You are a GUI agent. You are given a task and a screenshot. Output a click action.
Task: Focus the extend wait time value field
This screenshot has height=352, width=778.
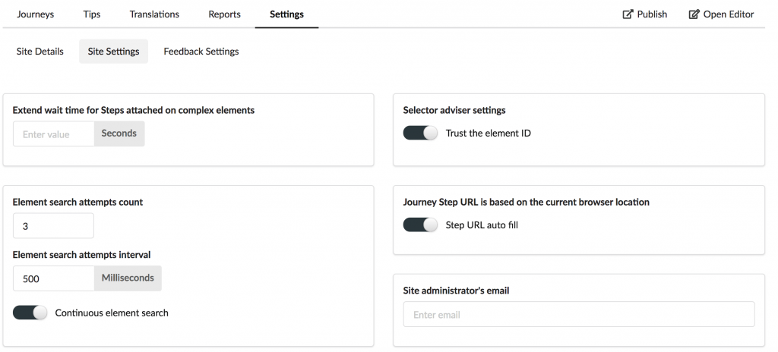[54, 134]
